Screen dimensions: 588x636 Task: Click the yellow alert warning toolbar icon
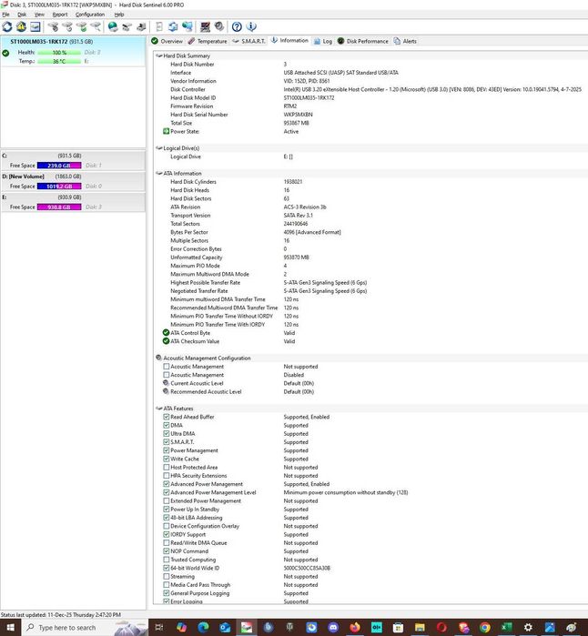21,26
